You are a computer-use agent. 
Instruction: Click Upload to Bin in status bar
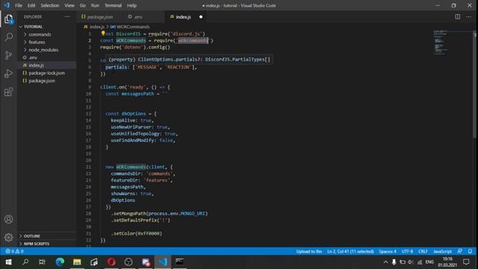click(x=309, y=251)
